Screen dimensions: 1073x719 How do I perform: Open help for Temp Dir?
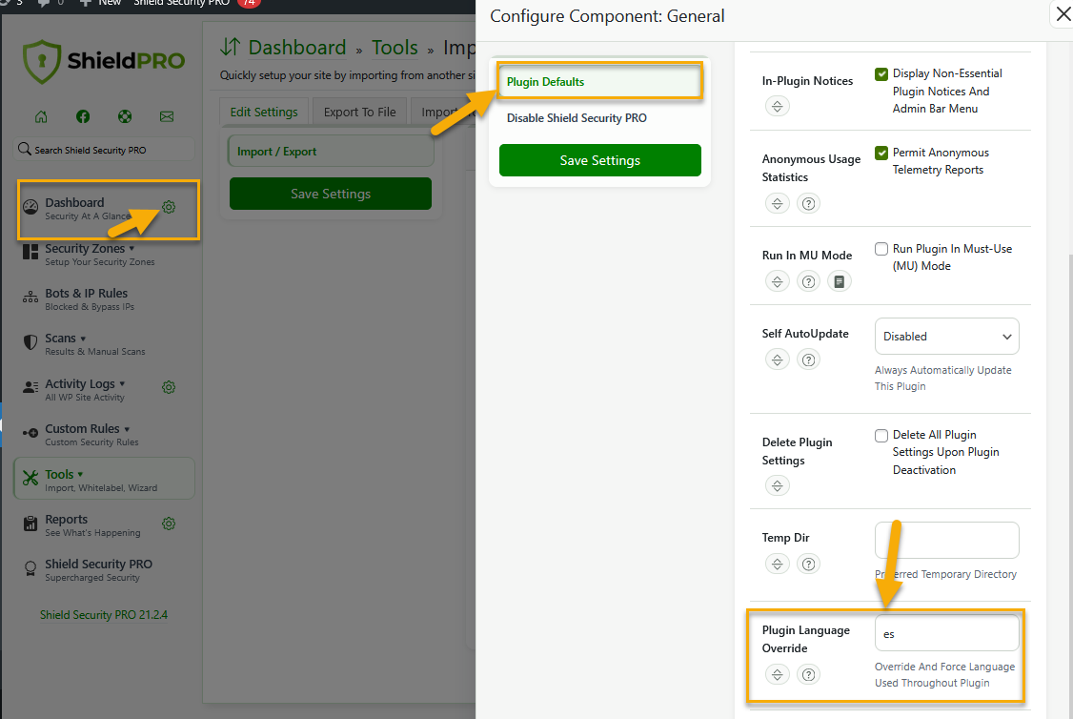point(808,565)
